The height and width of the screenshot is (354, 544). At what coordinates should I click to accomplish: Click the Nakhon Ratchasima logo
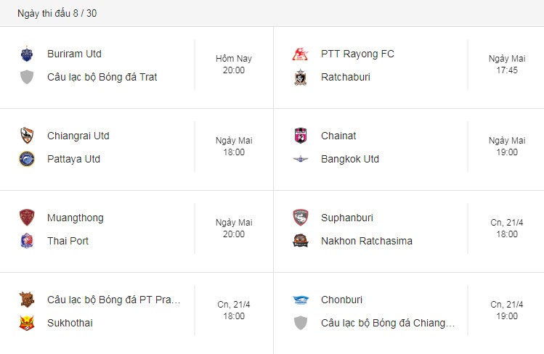coord(301,241)
